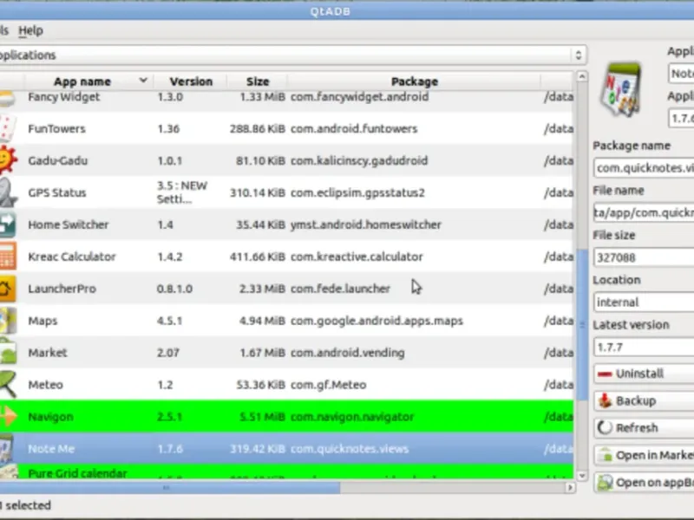Click package com.fede.launcher
The height and width of the screenshot is (520, 694).
(340, 289)
